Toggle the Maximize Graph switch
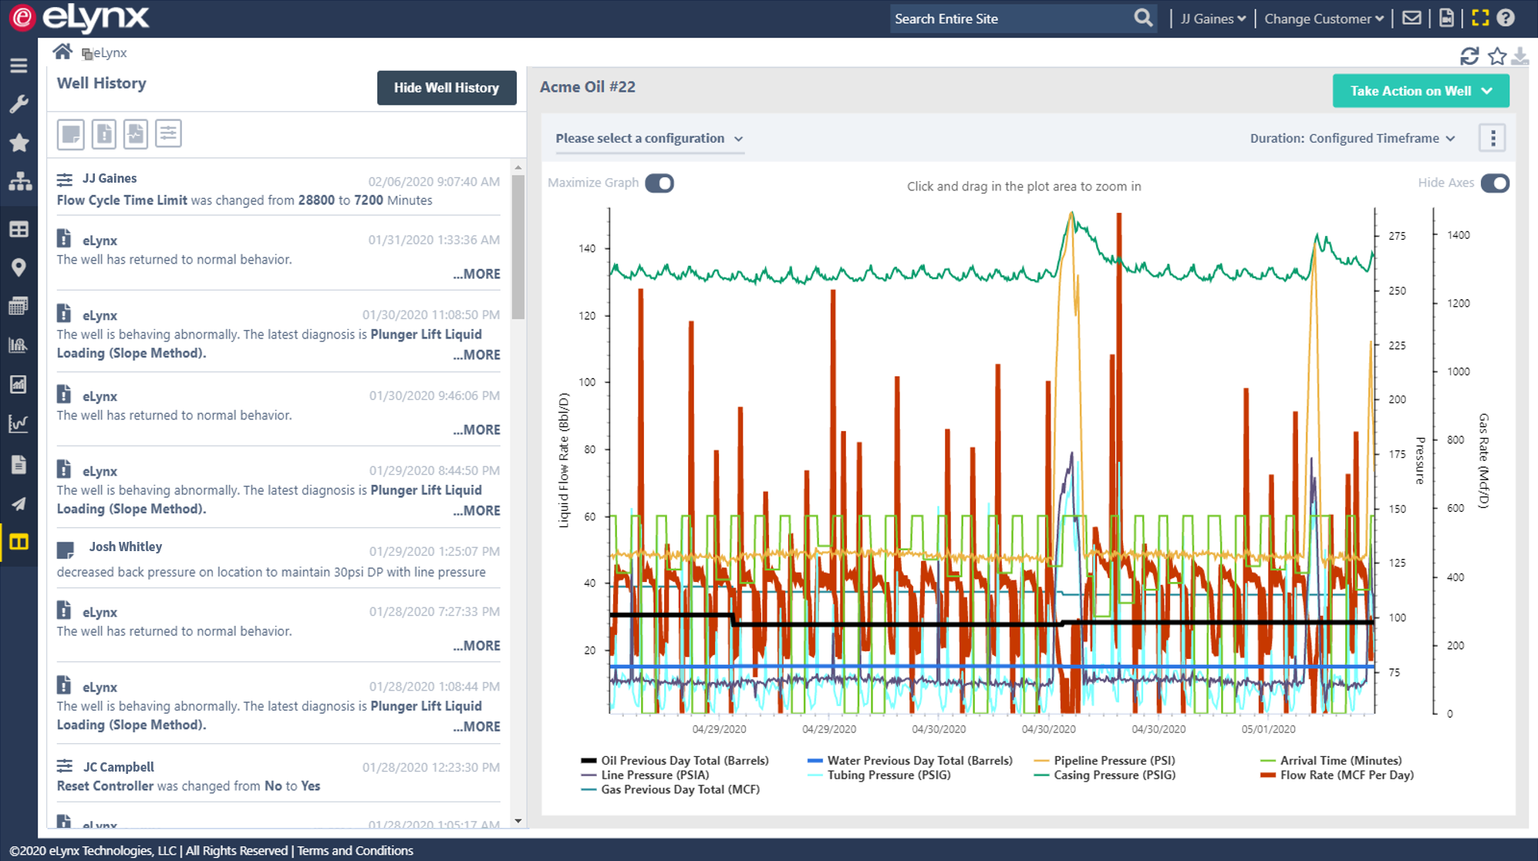 click(659, 183)
